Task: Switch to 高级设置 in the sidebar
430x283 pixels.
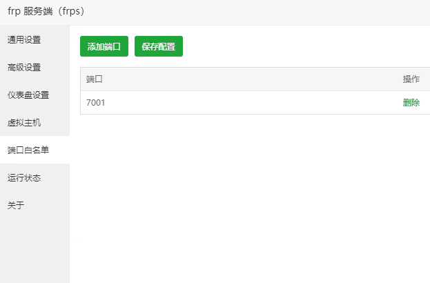Action: 24,67
